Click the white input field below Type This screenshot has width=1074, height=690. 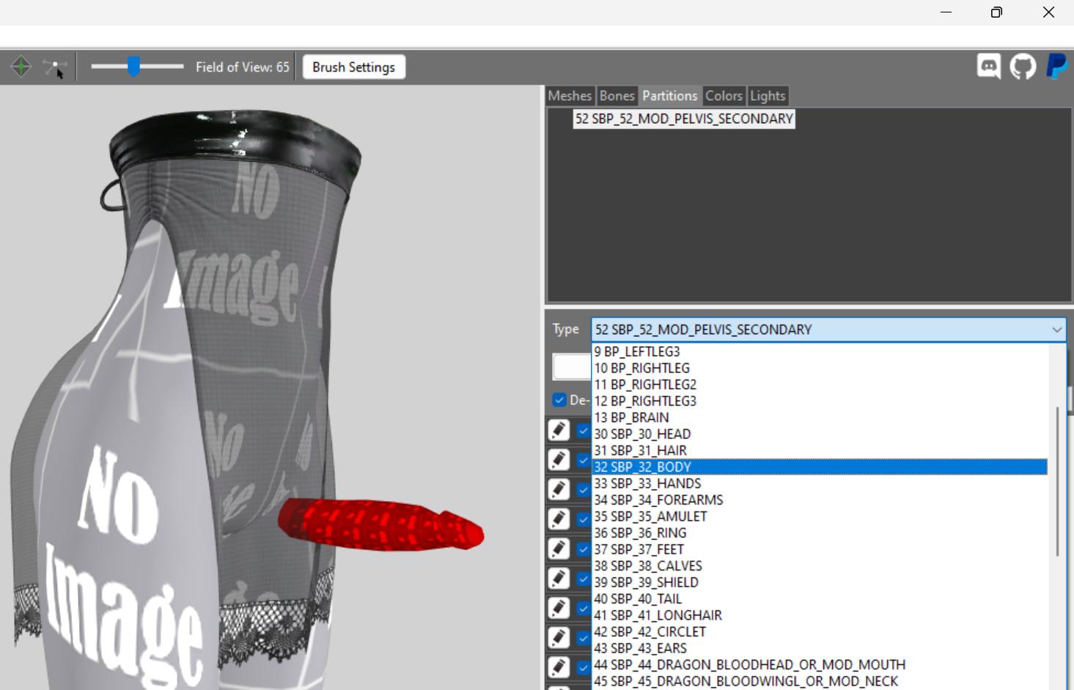[x=572, y=366]
